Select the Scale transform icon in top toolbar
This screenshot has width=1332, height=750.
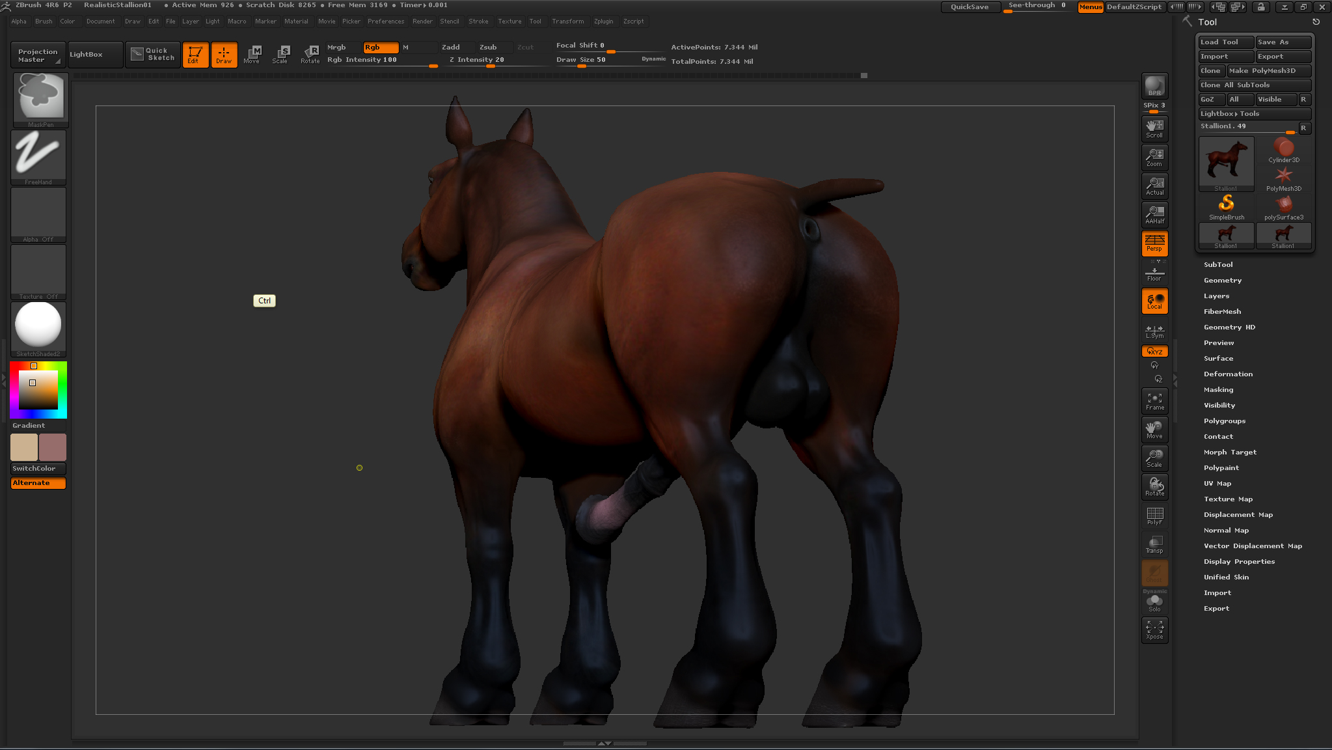[x=281, y=54]
